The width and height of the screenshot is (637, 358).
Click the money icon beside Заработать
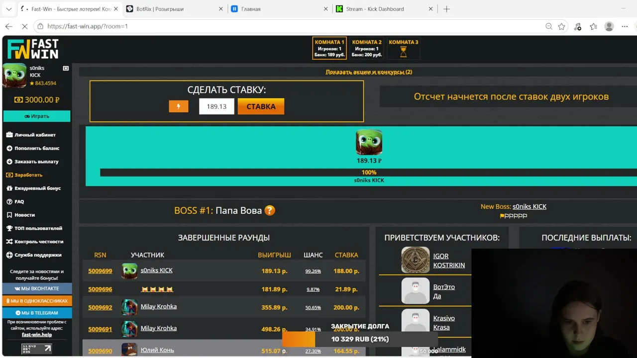point(9,175)
